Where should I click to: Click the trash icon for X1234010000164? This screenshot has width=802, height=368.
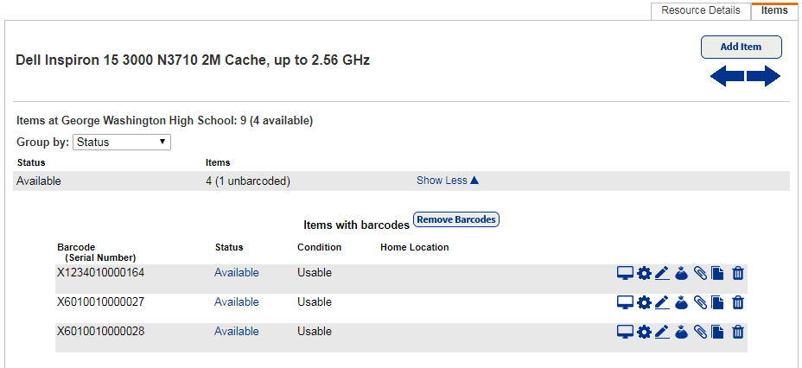pos(738,274)
